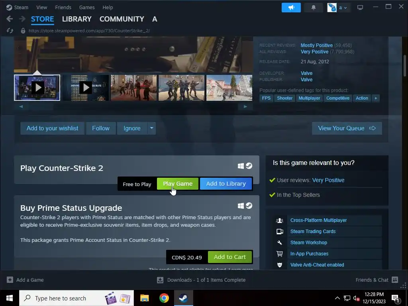This screenshot has width=408, height=306.
Task: Open the account dropdown next to avatar
Action: pyautogui.click(x=343, y=8)
